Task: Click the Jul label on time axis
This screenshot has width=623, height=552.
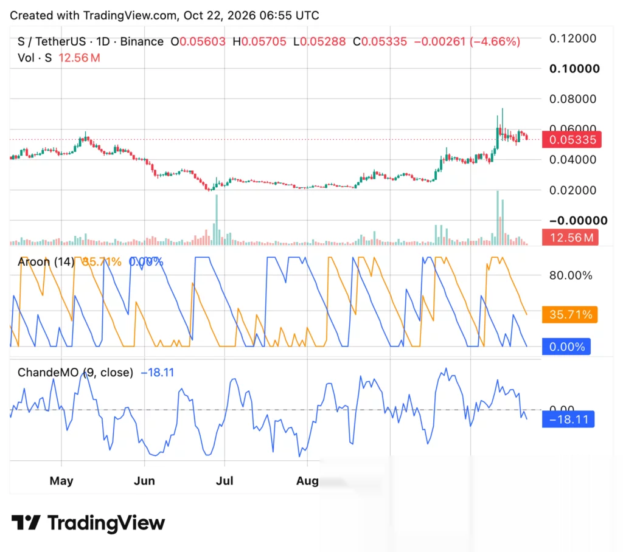Action: point(224,481)
